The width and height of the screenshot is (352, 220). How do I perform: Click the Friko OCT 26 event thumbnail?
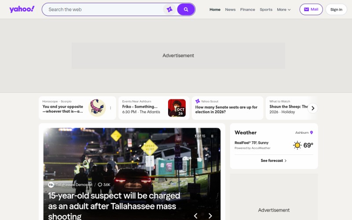(x=177, y=108)
